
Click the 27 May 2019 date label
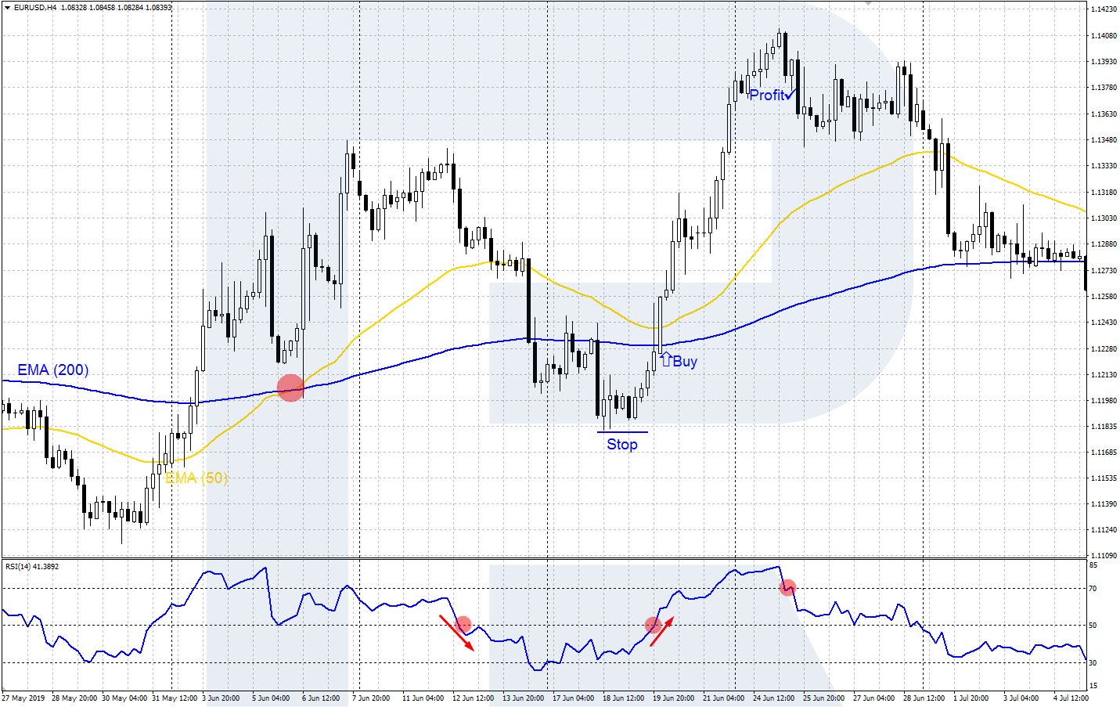tap(23, 698)
